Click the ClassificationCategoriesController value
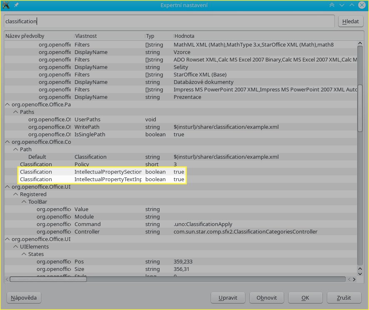 pos(245,231)
